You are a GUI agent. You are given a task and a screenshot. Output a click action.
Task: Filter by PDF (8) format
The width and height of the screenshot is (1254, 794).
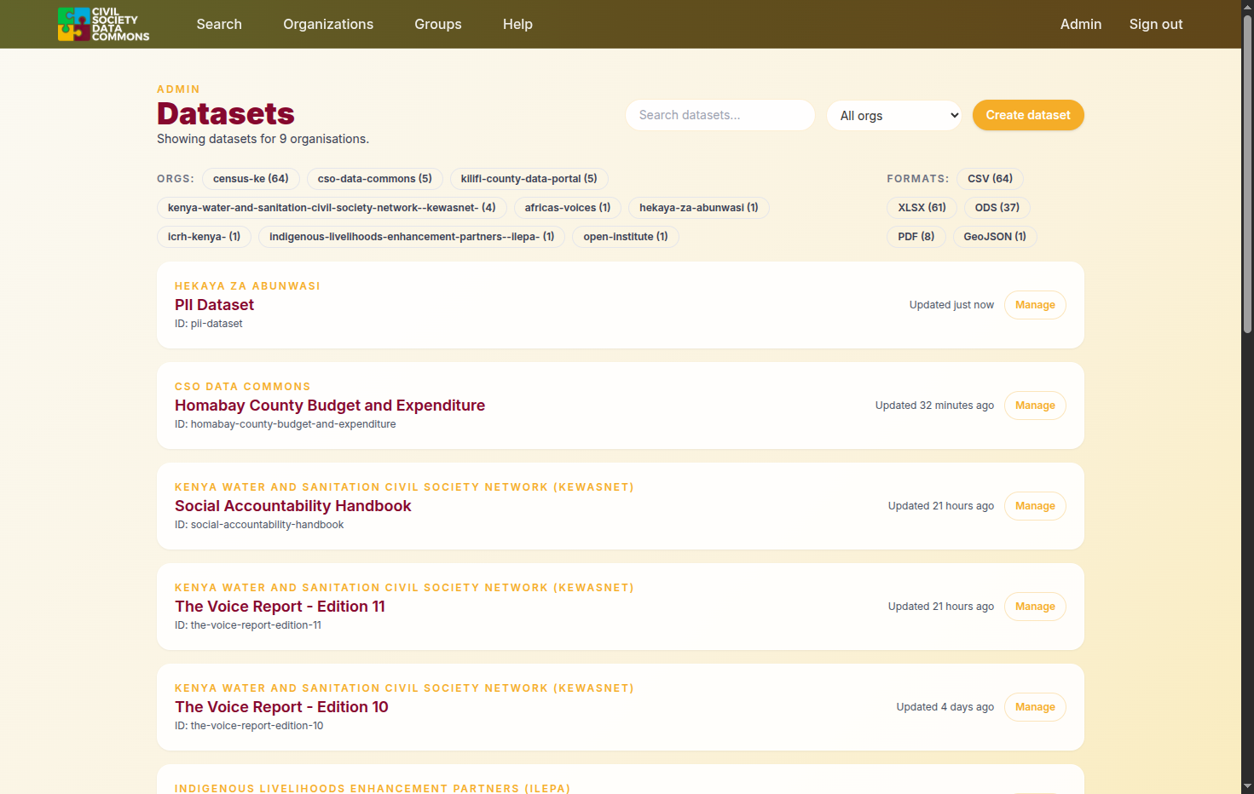(x=916, y=237)
